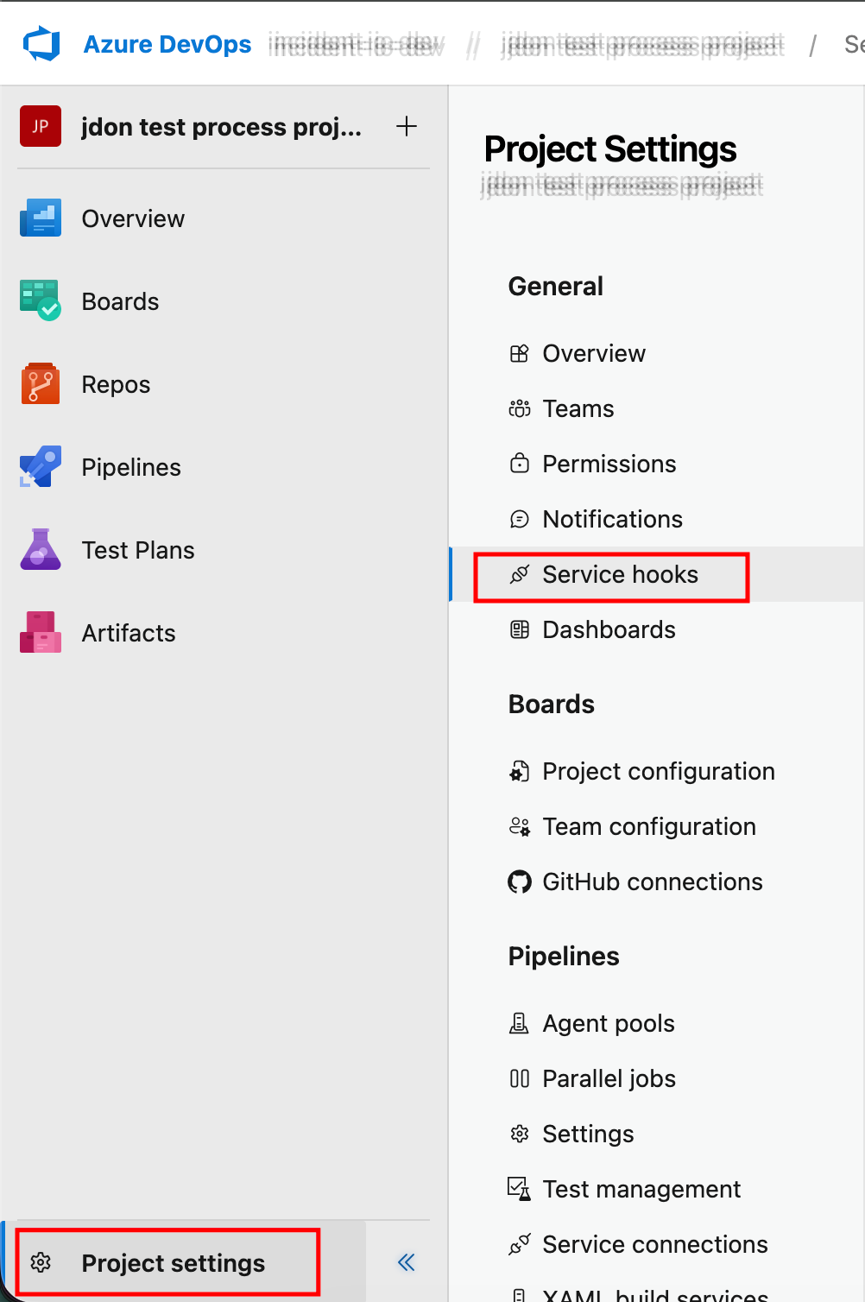The height and width of the screenshot is (1302, 865).
Task: Open Service connections settings
Action: coord(654,1245)
